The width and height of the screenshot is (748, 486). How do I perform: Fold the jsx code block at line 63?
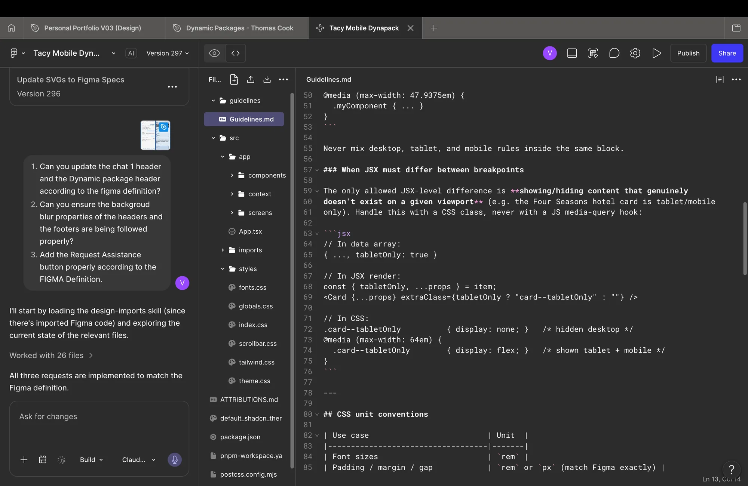coord(317,234)
